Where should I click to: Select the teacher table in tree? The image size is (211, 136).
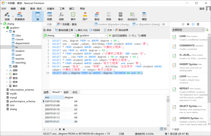pos(20,59)
